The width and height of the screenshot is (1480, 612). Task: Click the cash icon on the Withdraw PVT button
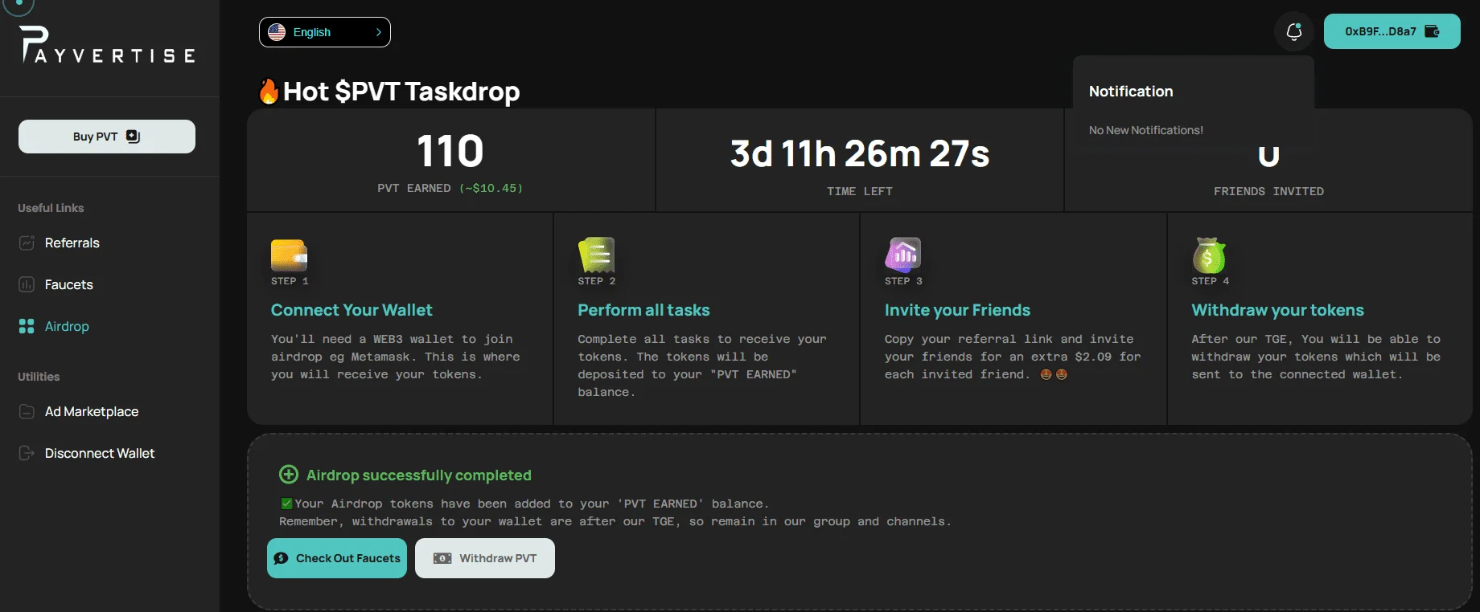[x=442, y=558]
